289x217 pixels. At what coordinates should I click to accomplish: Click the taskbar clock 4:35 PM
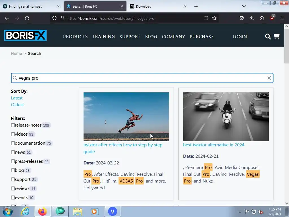pos(275,212)
